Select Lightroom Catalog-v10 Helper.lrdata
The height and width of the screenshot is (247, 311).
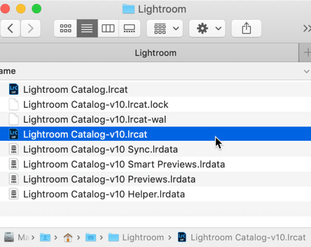point(155,194)
